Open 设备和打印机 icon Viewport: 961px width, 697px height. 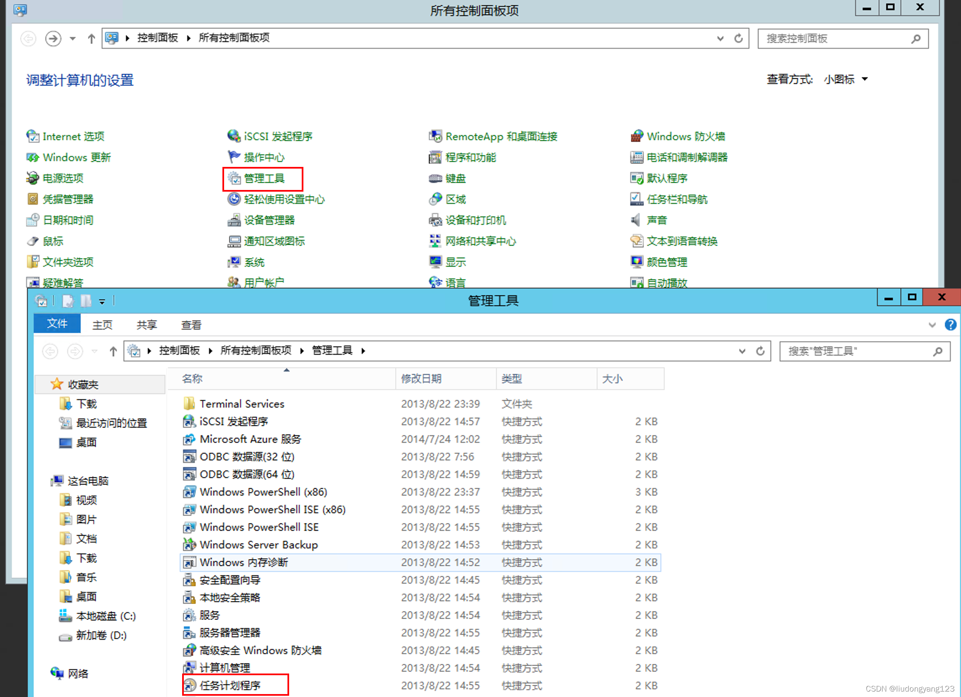pyautogui.click(x=435, y=220)
